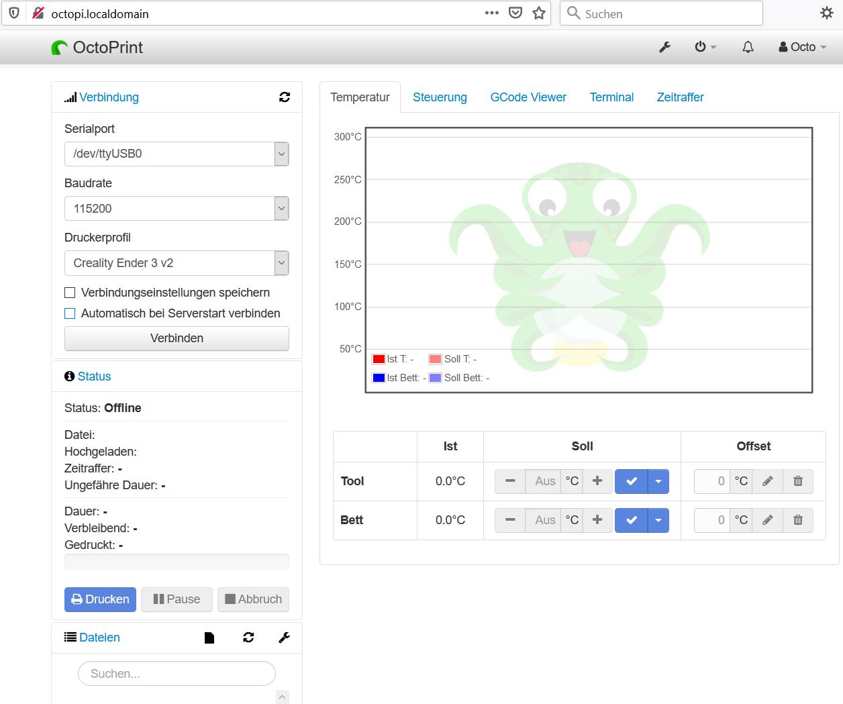Viewport: 843px width, 704px height.
Task: Click the upload file icon in Dateien
Action: [209, 638]
